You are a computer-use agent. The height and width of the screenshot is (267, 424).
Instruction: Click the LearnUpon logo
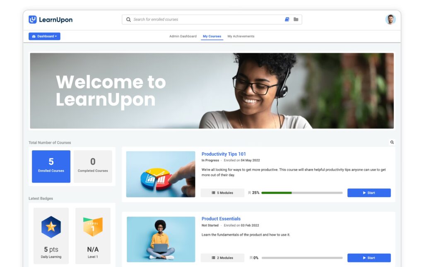click(x=51, y=19)
